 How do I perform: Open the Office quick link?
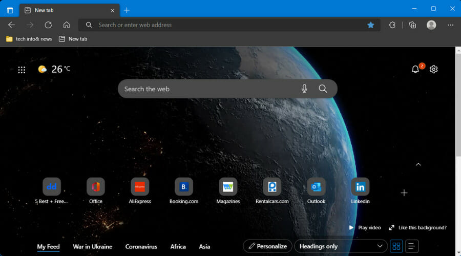coord(96,191)
